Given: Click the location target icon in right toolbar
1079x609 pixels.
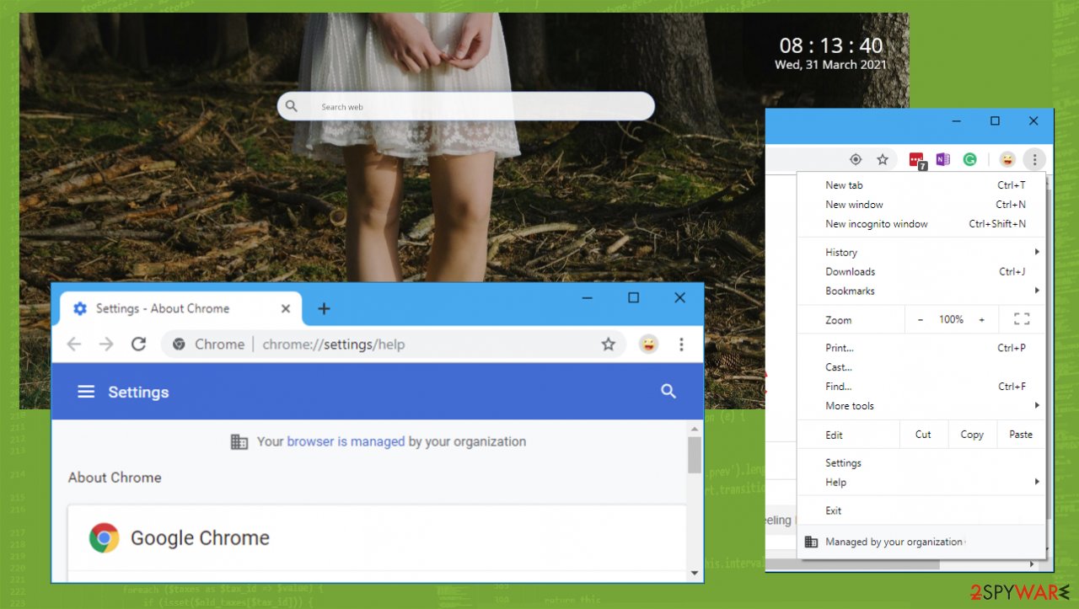Looking at the screenshot, I should pos(856,159).
